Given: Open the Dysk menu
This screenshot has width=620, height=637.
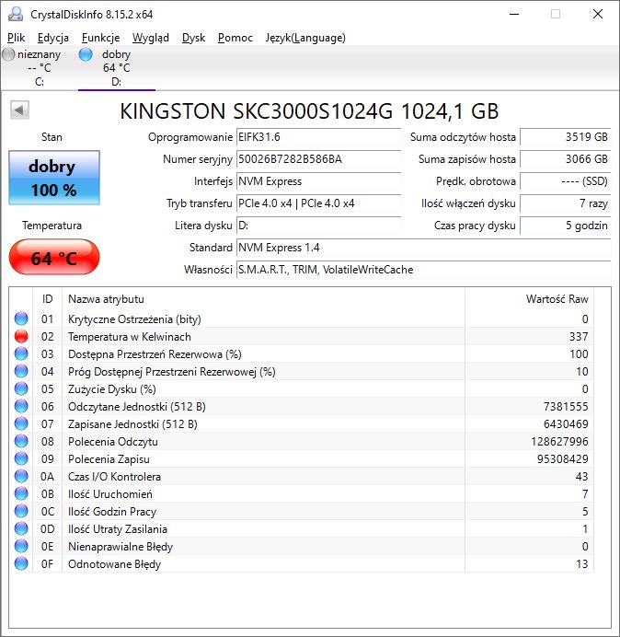Looking at the screenshot, I should 194,38.
